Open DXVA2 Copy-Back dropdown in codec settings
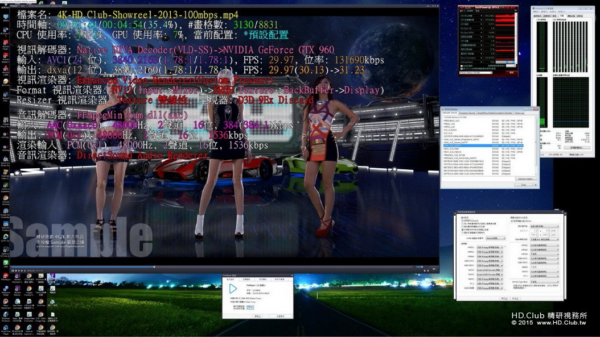The image size is (600, 337). tap(545, 282)
